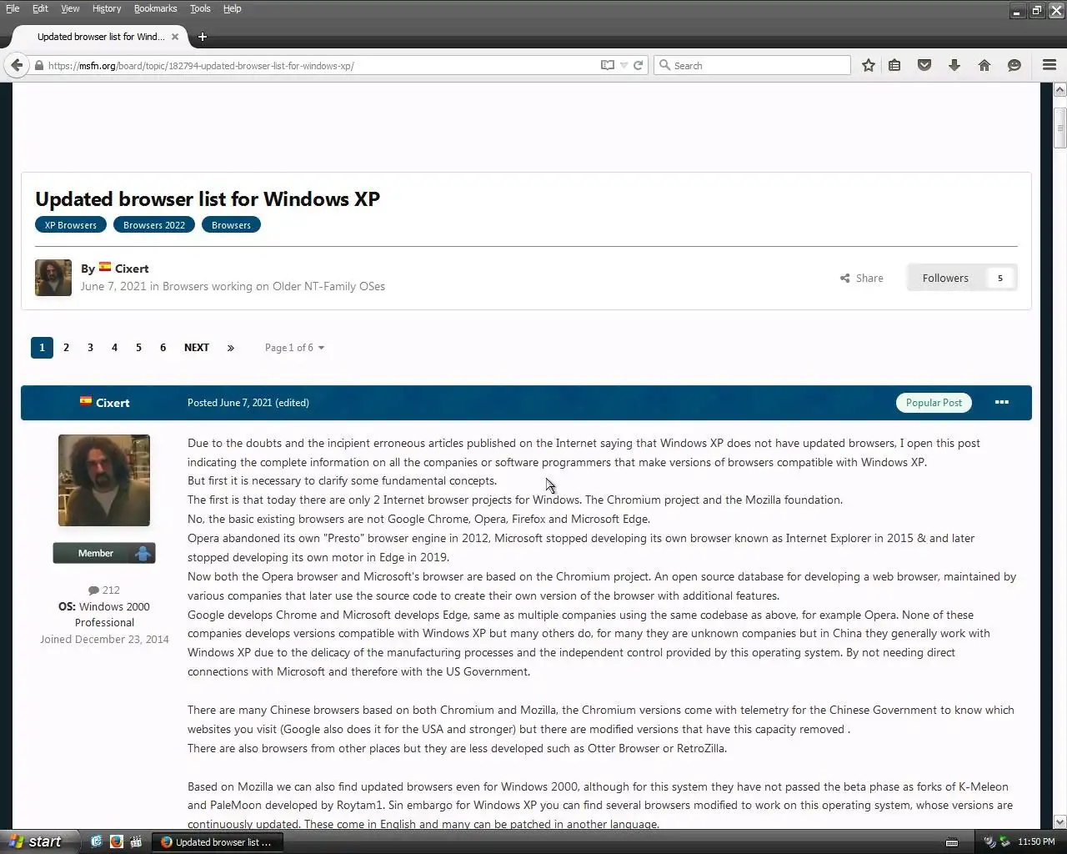Go to page 6 of the topic
The image size is (1067, 854).
pos(163,348)
